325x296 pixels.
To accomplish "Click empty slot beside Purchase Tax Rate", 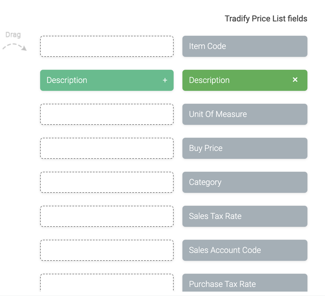I will point(107,283).
